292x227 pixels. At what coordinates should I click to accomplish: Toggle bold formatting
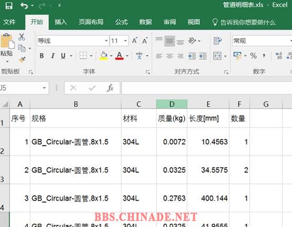[42, 56]
